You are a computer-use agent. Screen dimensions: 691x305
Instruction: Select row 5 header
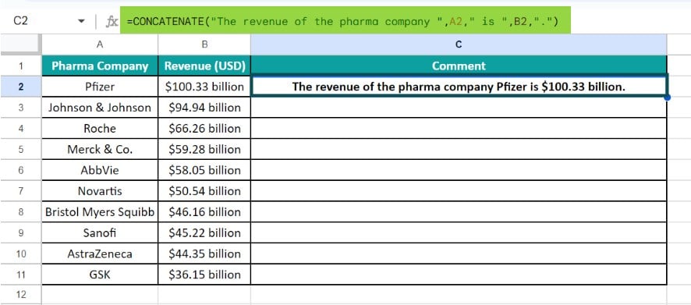coord(21,150)
